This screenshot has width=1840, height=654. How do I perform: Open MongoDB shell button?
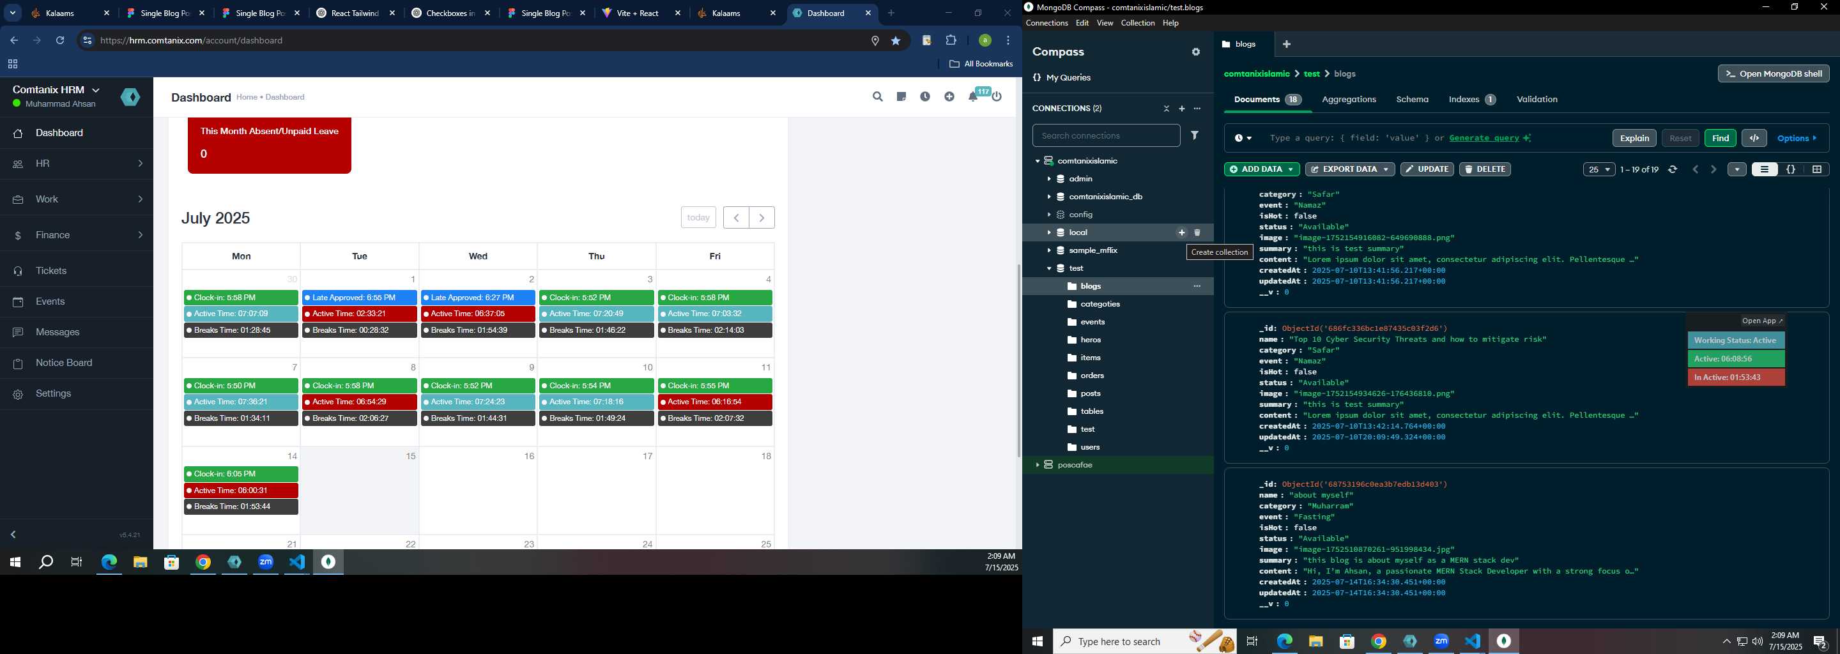(x=1773, y=73)
